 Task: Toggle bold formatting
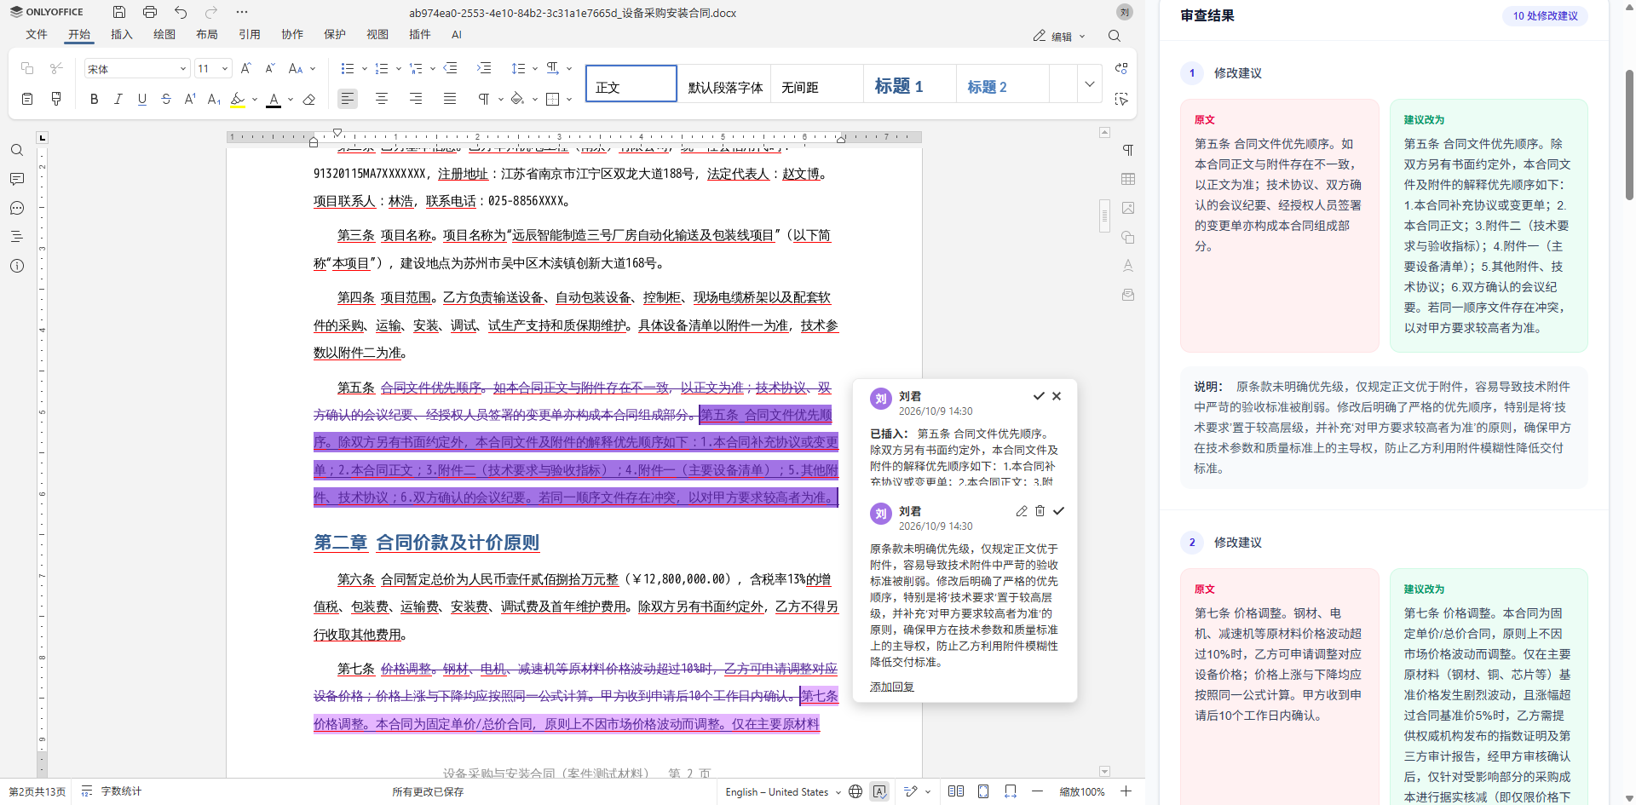pos(94,99)
